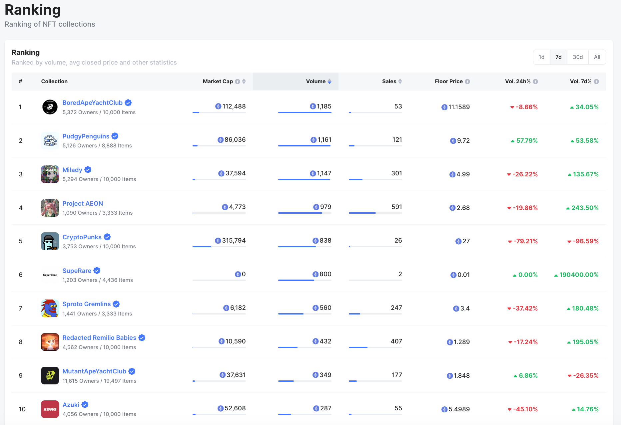Click the Sales column header

click(x=389, y=82)
